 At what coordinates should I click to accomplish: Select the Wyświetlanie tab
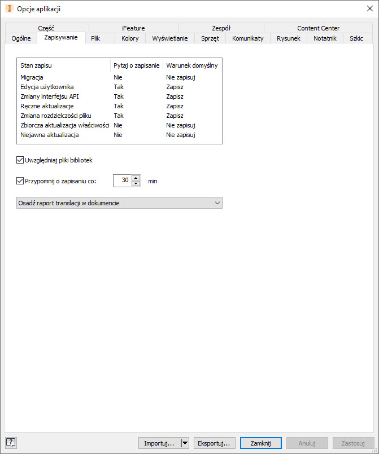coord(170,38)
